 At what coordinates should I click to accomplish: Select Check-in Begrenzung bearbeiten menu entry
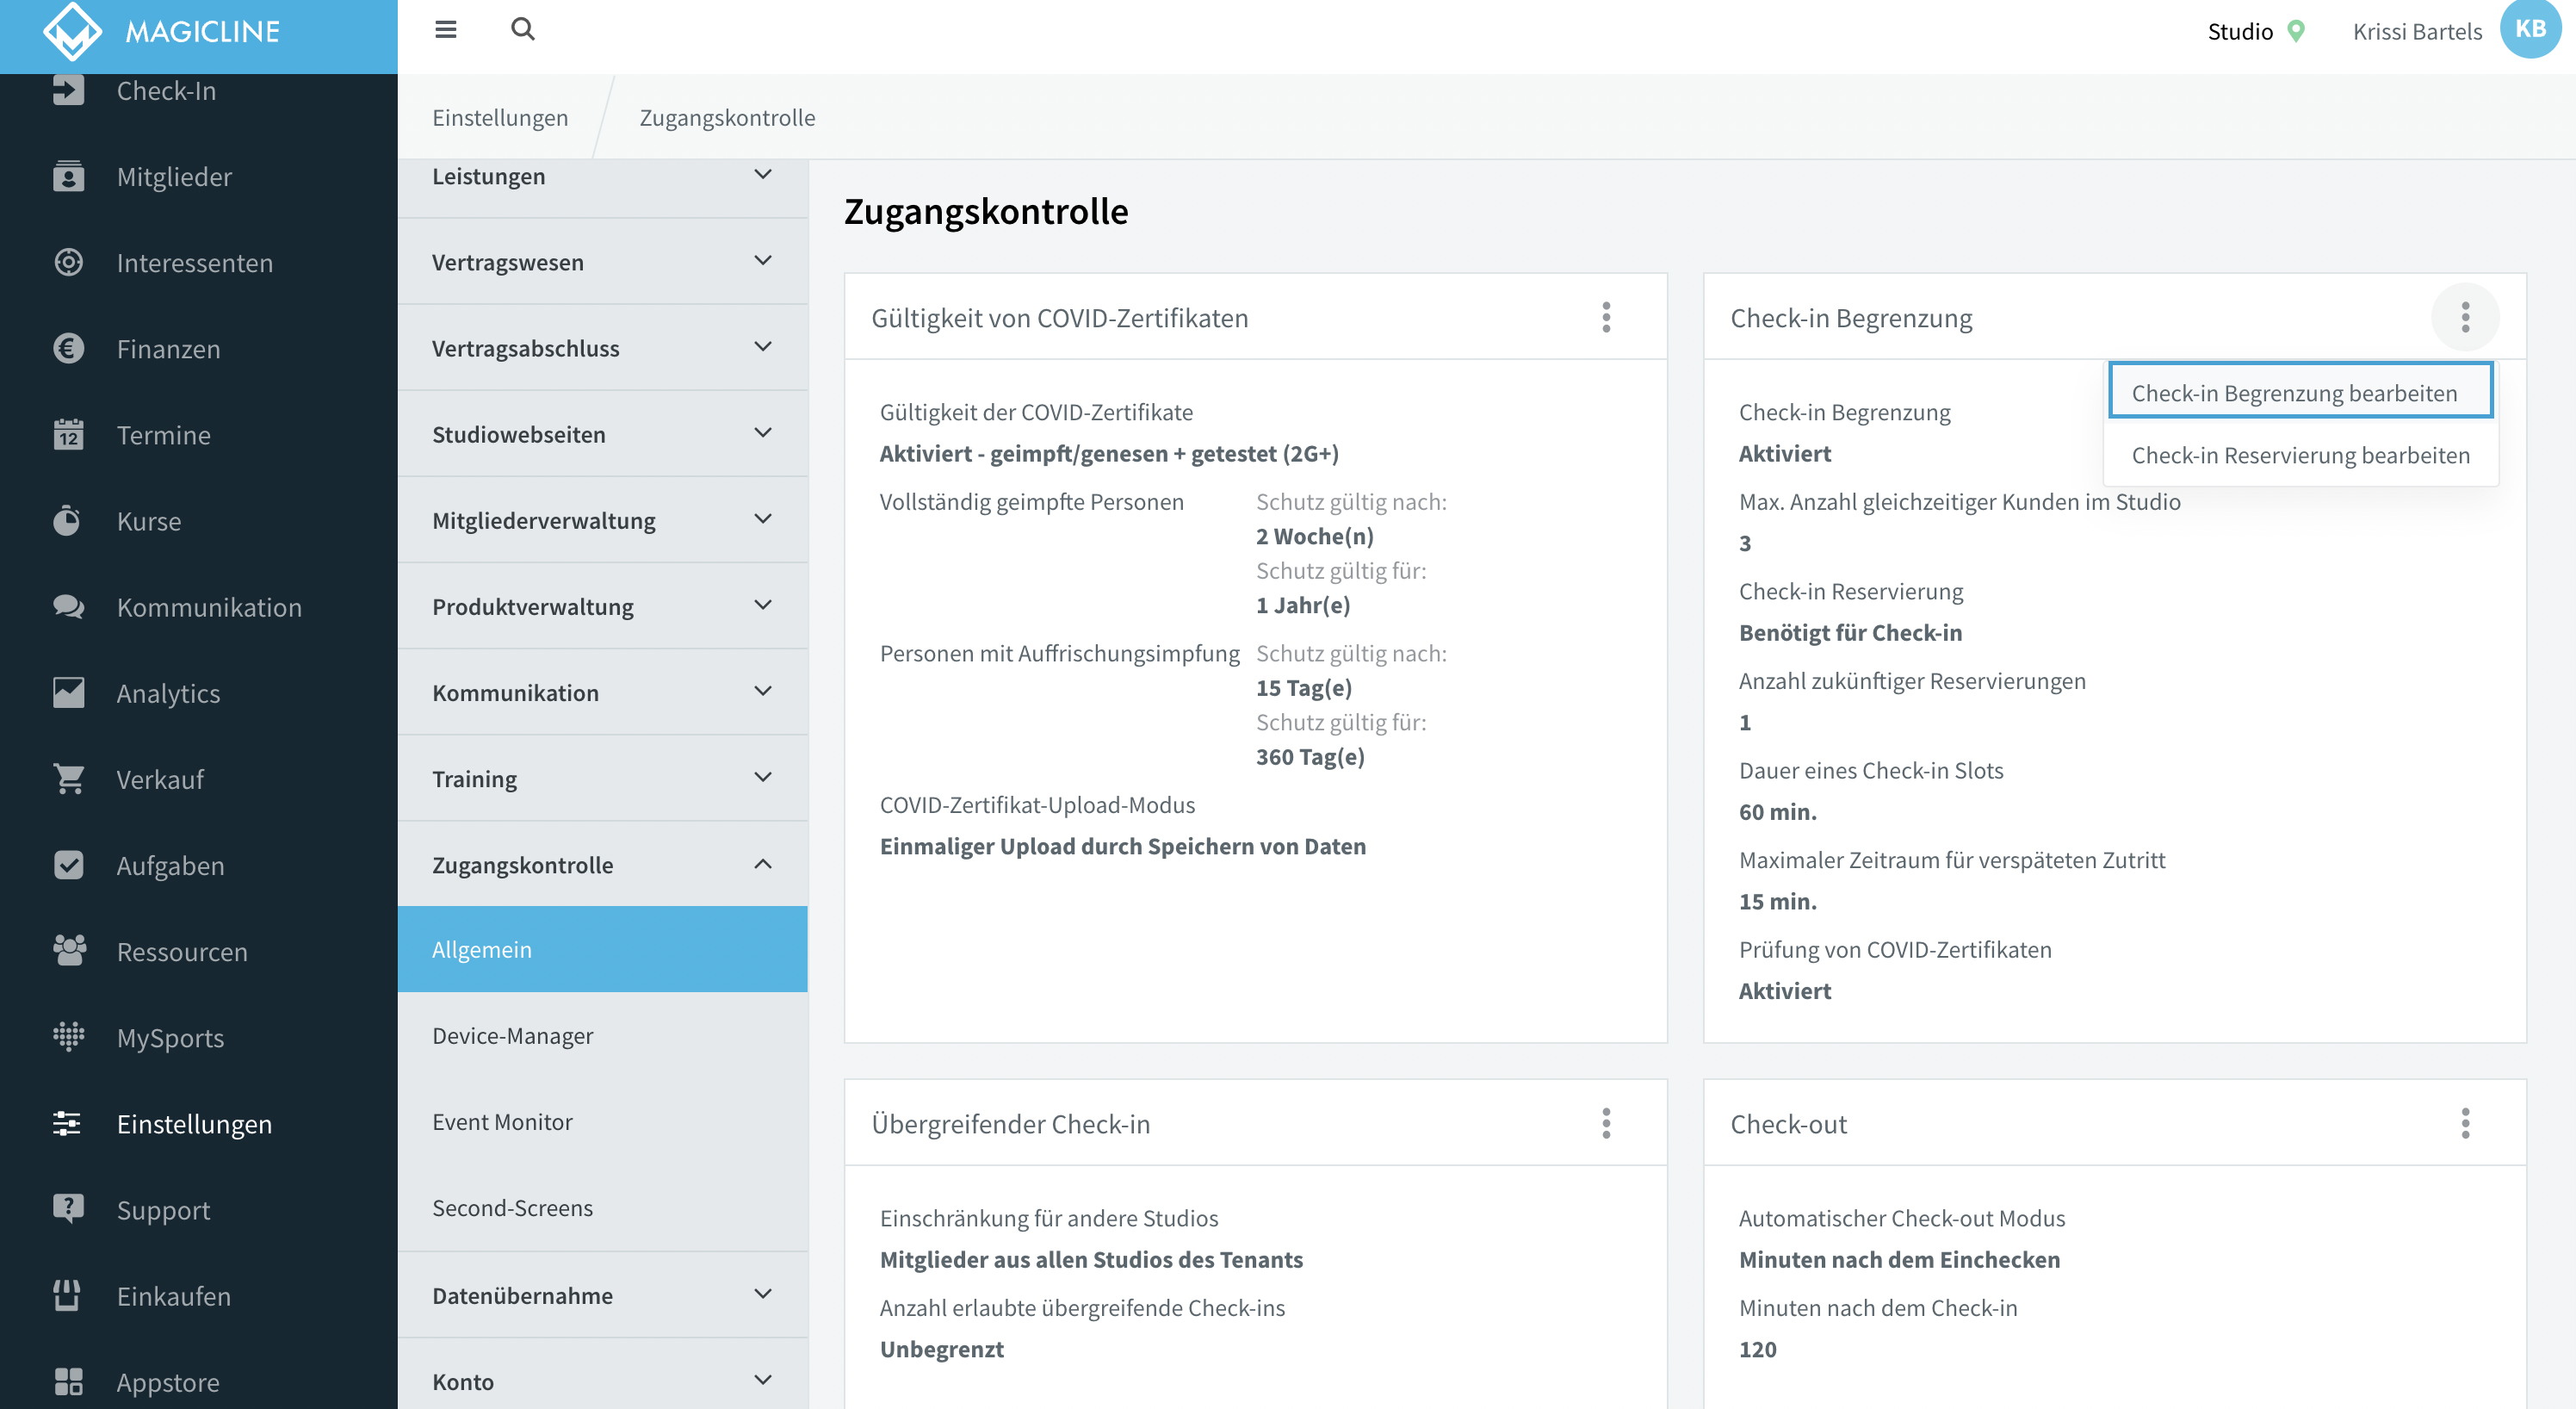click(2300, 393)
